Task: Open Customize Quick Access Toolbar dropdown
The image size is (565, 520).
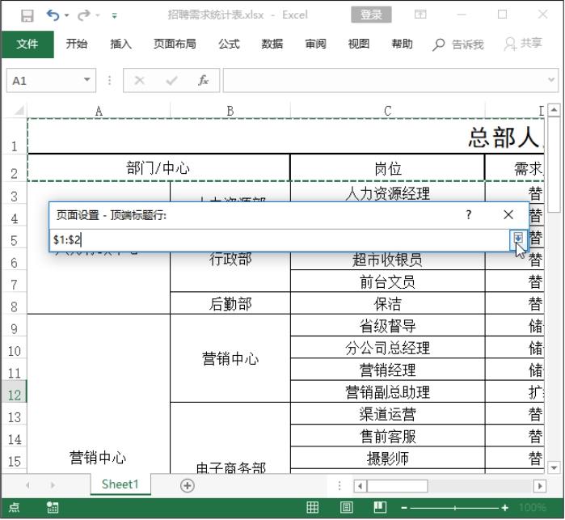Action: tap(114, 15)
